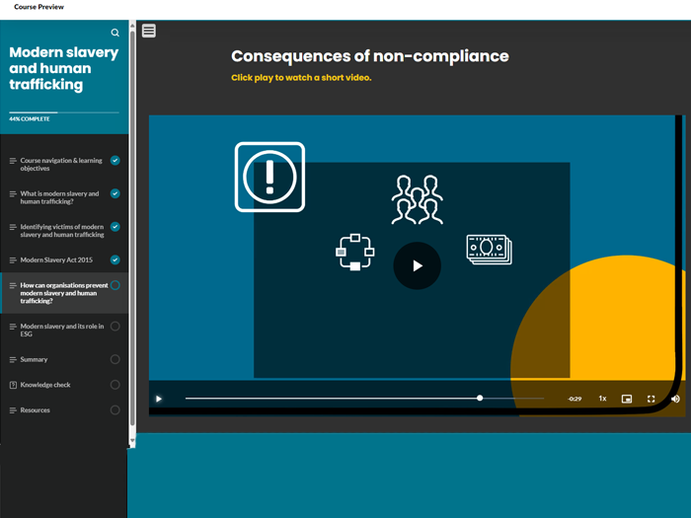Enable picture-in-picture mode
Viewport: 691px width, 518px height.
point(627,399)
